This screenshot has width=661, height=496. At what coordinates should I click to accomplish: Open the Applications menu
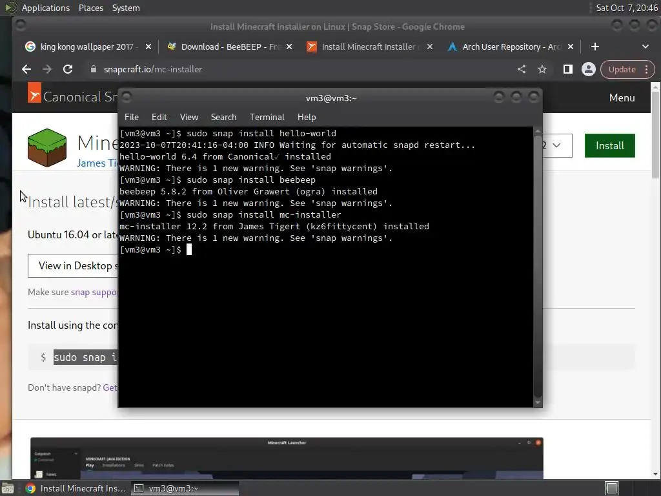click(46, 8)
